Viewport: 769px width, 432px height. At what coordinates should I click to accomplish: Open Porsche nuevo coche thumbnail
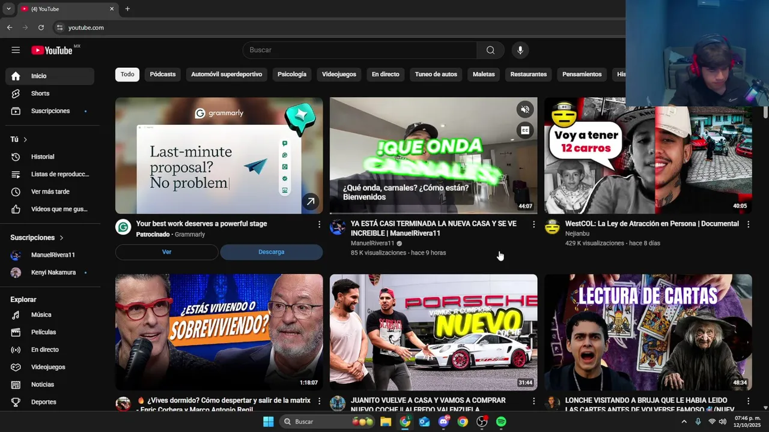(x=434, y=332)
